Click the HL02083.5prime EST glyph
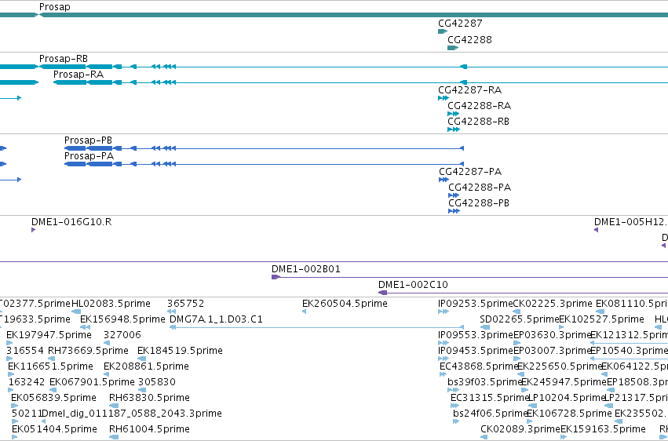 click(76, 312)
